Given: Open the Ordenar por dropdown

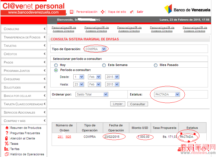Looking at the screenshot, I should tap(92, 94).
